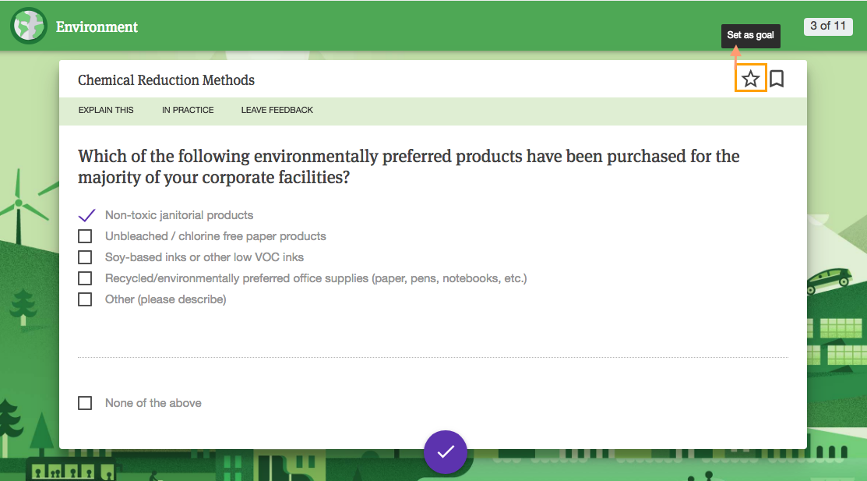Image resolution: width=867 pixels, height=481 pixels.
Task: Click the 3 of 11 progress counter
Action: (827, 26)
